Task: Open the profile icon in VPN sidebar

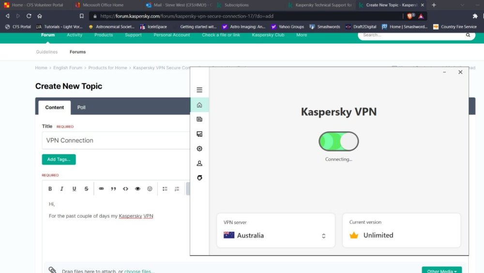Action: (199, 163)
